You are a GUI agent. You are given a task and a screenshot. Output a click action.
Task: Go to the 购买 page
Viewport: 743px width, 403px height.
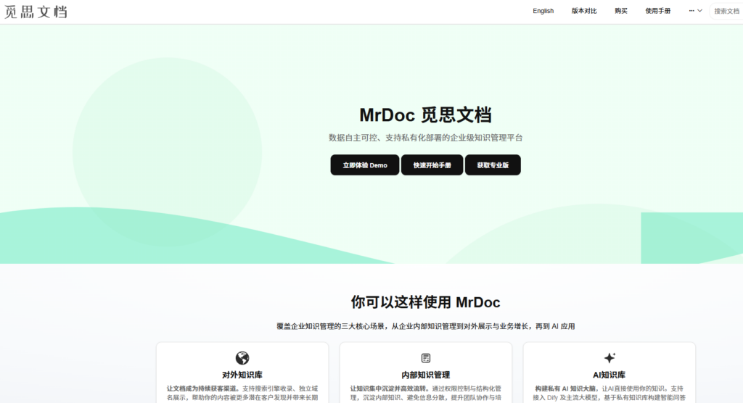tap(621, 11)
